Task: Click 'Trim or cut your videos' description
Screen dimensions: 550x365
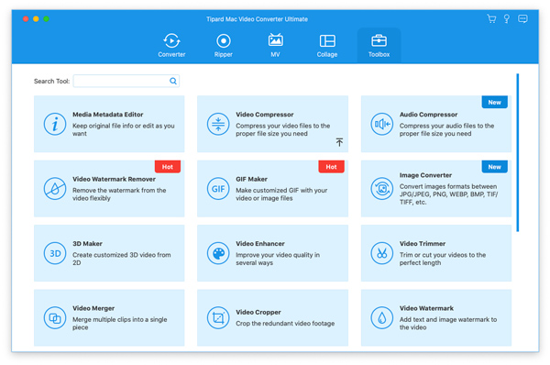Action: (x=443, y=259)
